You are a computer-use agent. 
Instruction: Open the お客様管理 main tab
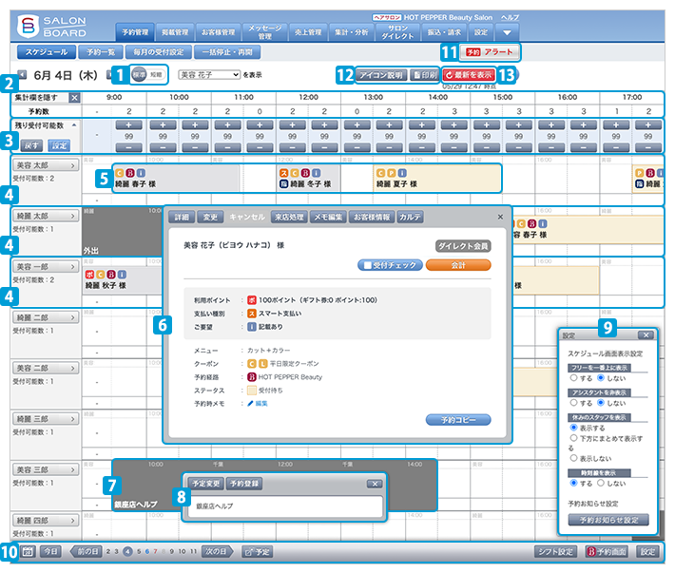click(x=219, y=32)
